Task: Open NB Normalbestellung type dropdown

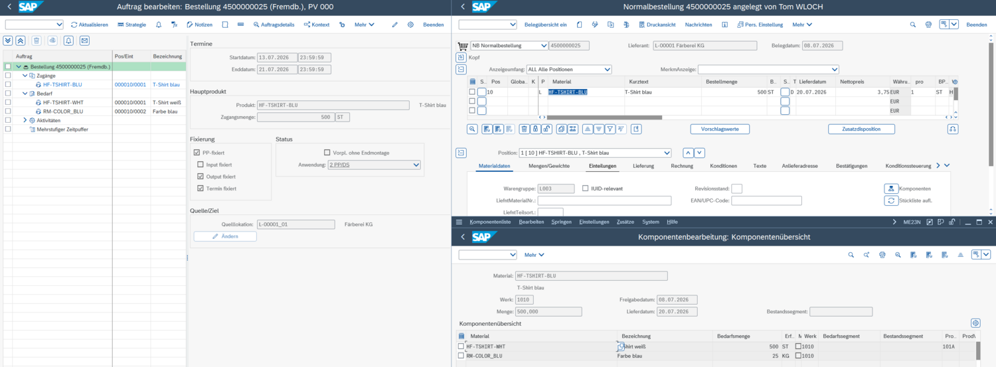Action: click(509, 46)
